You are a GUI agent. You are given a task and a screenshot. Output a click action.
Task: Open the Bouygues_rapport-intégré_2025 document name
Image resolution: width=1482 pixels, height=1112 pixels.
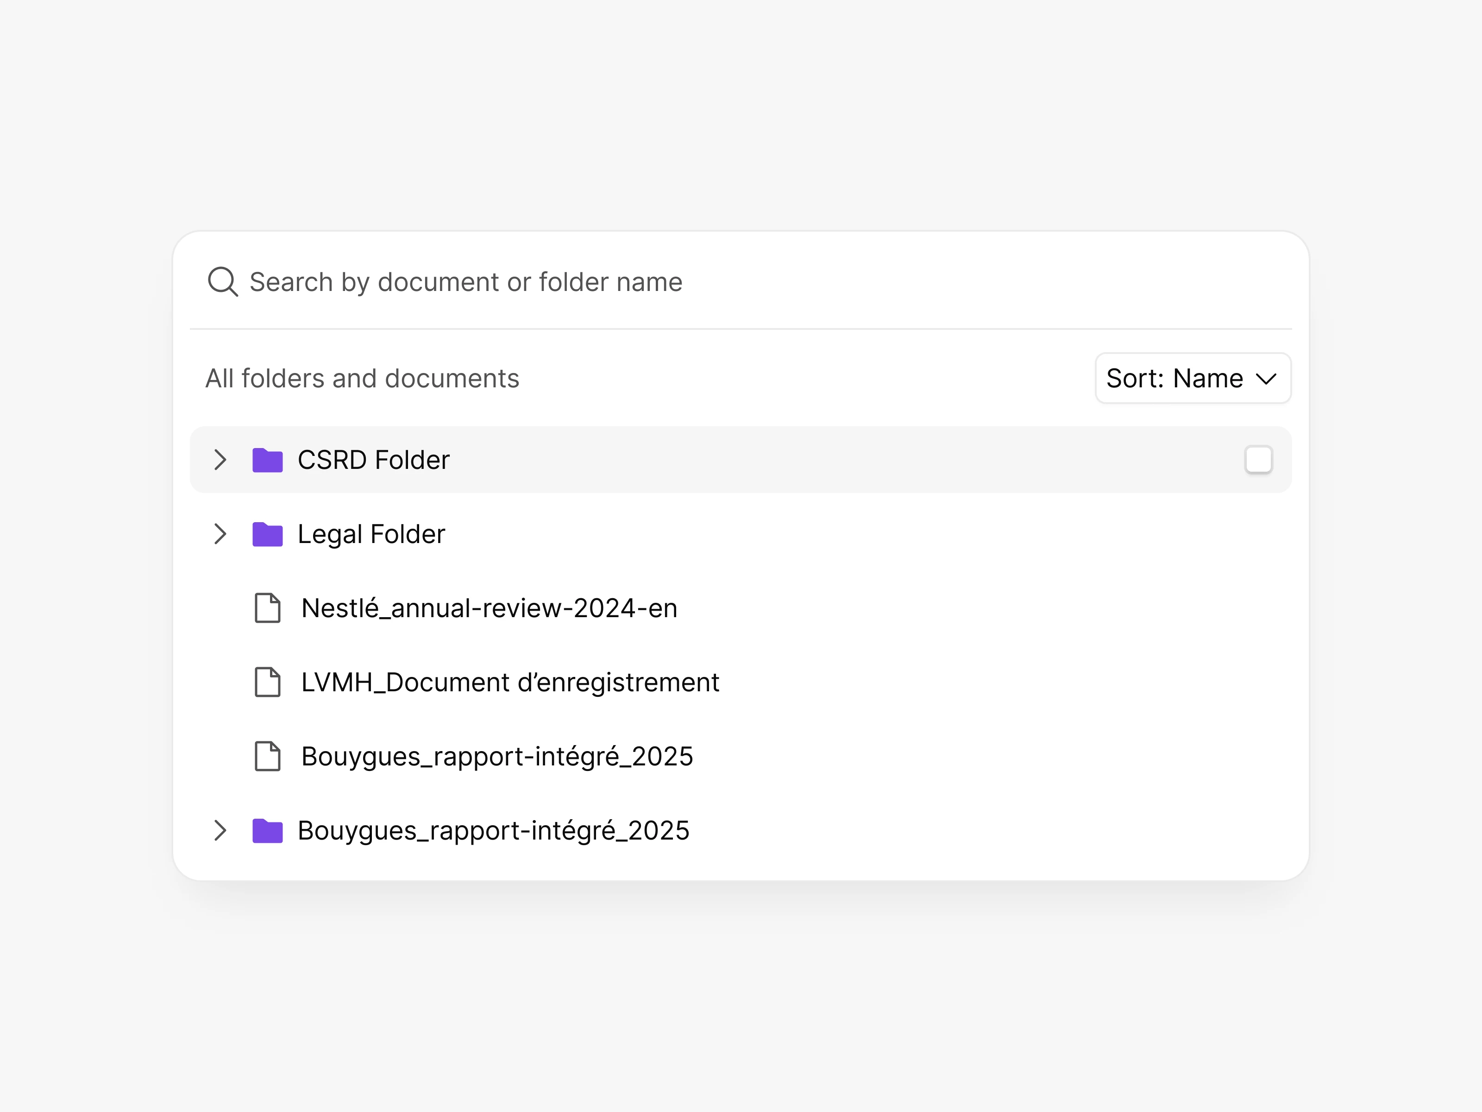[x=496, y=756]
